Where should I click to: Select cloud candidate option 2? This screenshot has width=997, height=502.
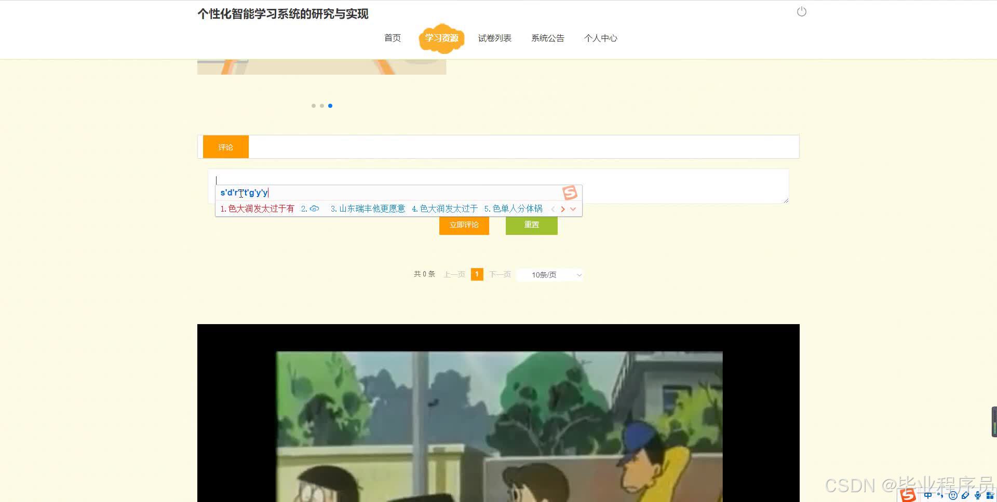[311, 208]
